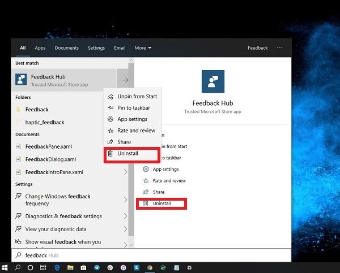Viewport: 340px width, 273px height.
Task: Expand Diagnostics & feedback settings chevron
Action: click(x=125, y=216)
